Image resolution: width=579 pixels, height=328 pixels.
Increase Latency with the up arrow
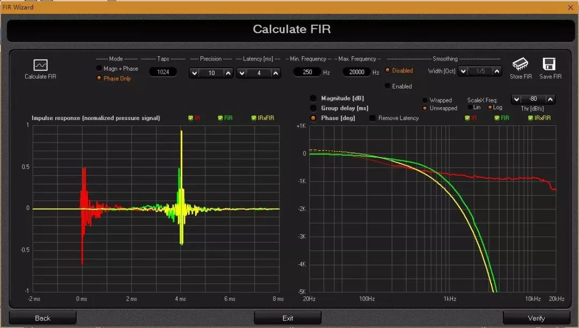click(276, 73)
